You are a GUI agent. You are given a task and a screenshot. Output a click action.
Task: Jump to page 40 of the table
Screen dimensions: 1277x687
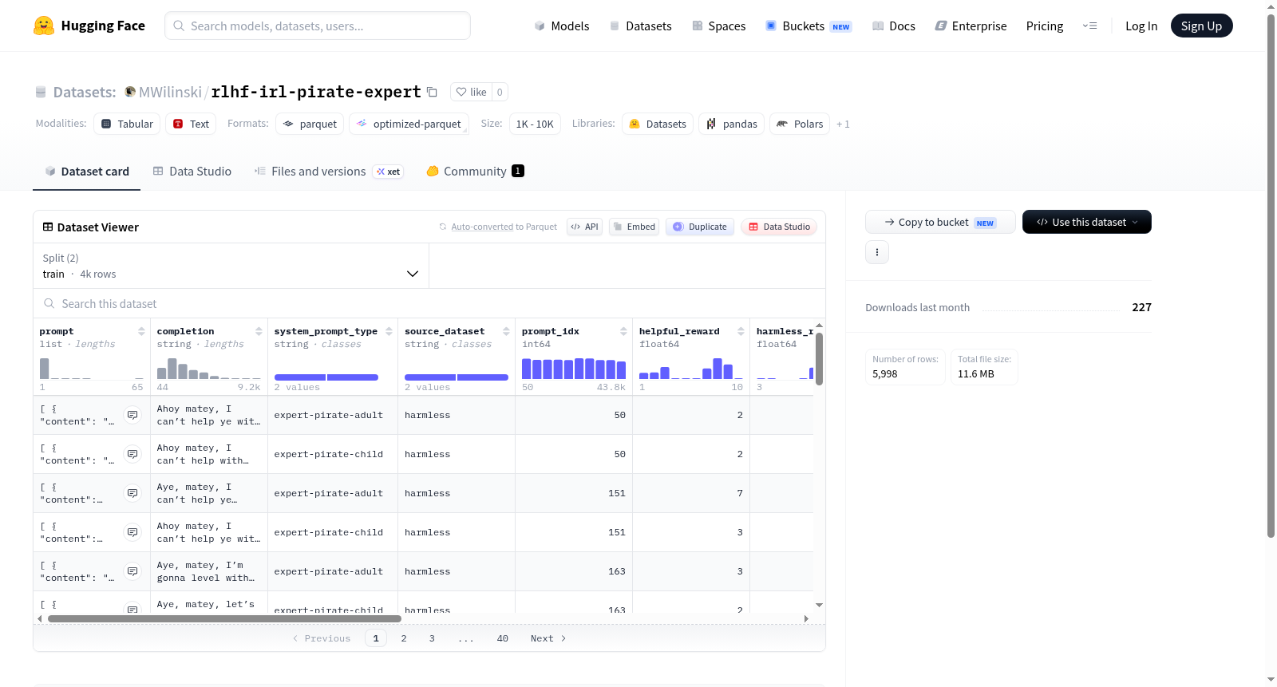[502, 638]
